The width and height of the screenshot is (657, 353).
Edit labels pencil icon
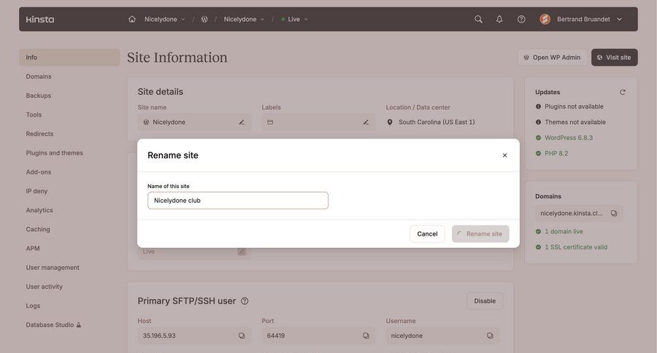tap(366, 123)
